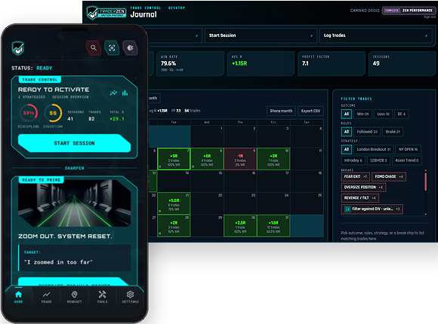Click the Export CSV button
The width and height of the screenshot is (438, 324).
pyautogui.click(x=310, y=111)
